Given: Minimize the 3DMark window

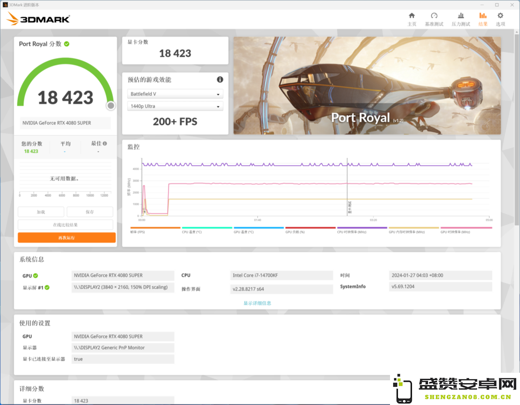Looking at the screenshot, I should click(x=482, y=5).
